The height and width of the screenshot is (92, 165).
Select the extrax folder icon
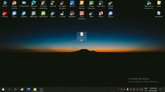click(159, 4)
